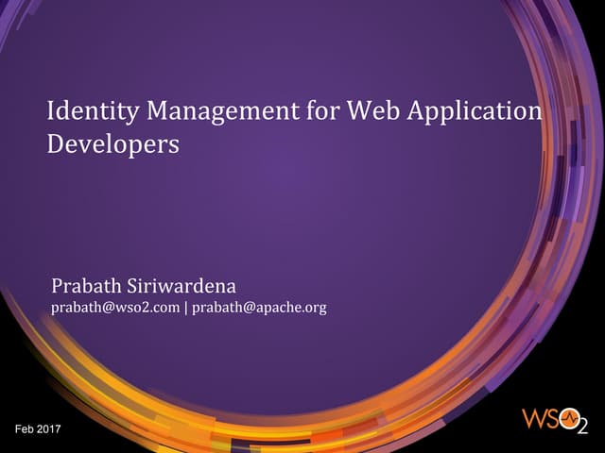
Task: Open the prabath@apache.org email address
Action: (259, 308)
